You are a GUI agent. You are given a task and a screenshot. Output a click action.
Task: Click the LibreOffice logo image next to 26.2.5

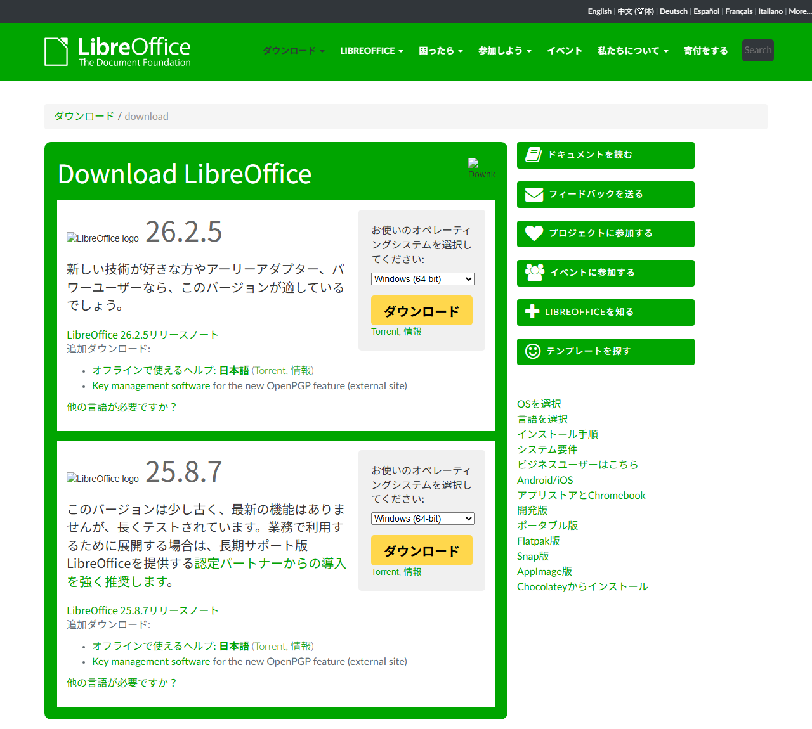103,238
